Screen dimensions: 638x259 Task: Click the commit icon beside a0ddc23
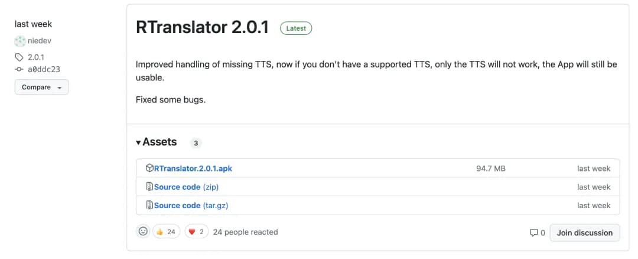click(19, 69)
